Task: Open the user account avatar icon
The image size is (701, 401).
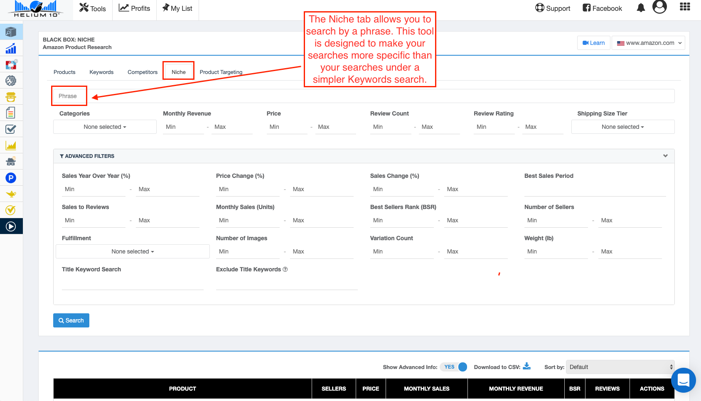Action: pyautogui.click(x=659, y=7)
